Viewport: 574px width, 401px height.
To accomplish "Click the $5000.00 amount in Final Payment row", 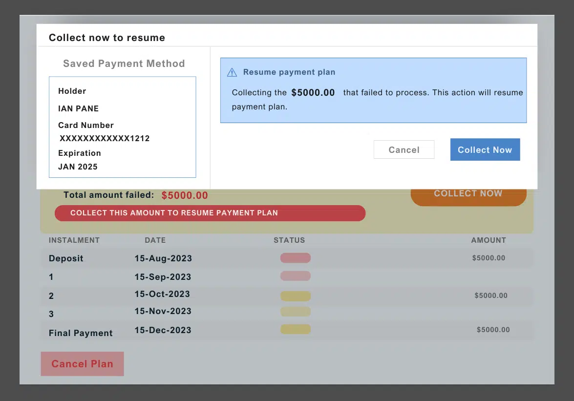I will 493,330.
